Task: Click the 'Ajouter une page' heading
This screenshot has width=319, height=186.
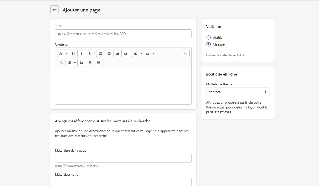Action: pos(81,10)
